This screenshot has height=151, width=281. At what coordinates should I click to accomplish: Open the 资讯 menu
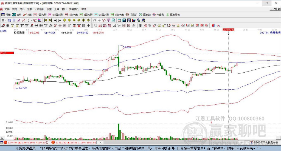point(22,9)
